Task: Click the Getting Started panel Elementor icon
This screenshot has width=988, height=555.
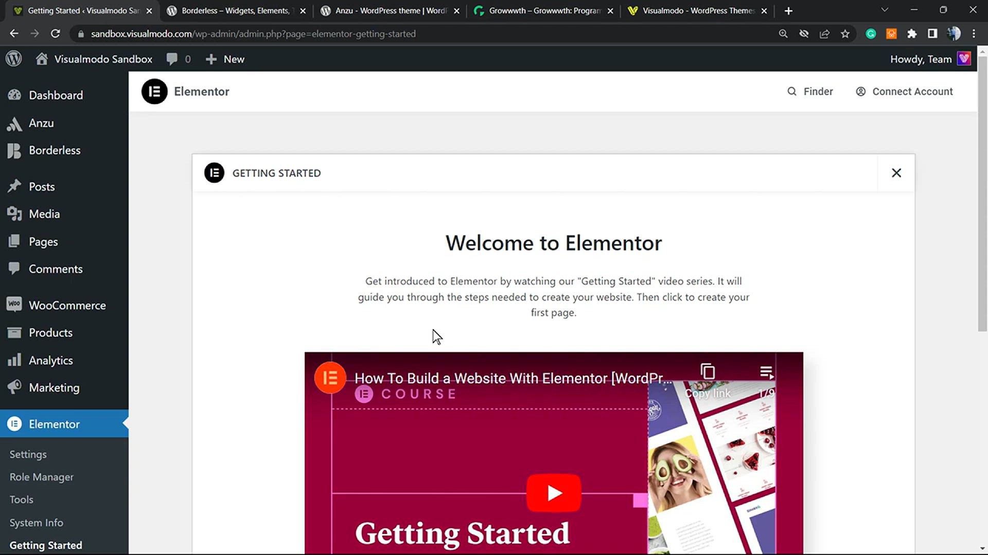Action: [x=214, y=173]
